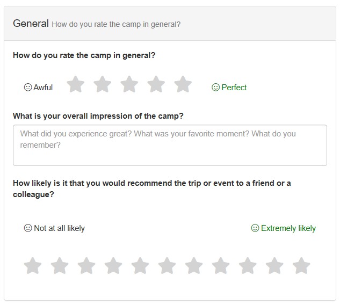Rate the camp one star
The width and height of the screenshot is (340, 304).
tap(76, 84)
